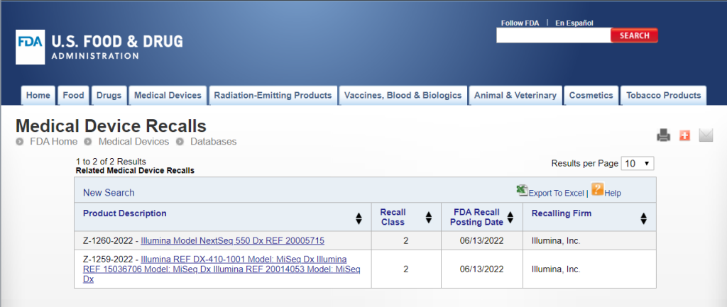The width and height of the screenshot is (727, 307).
Task: Open Illumina MiSeq Dx recall link
Action: [x=222, y=269]
